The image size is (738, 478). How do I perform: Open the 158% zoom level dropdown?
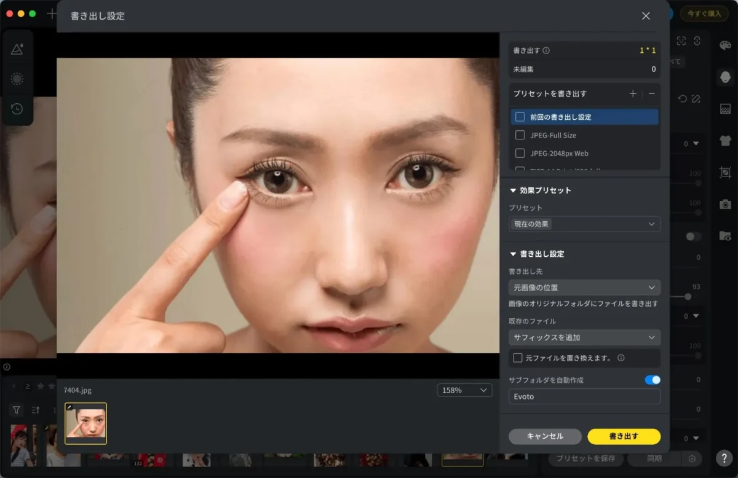tap(464, 390)
